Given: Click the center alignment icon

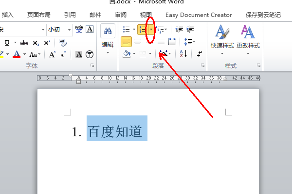Looking at the screenshot, I should (138, 42).
